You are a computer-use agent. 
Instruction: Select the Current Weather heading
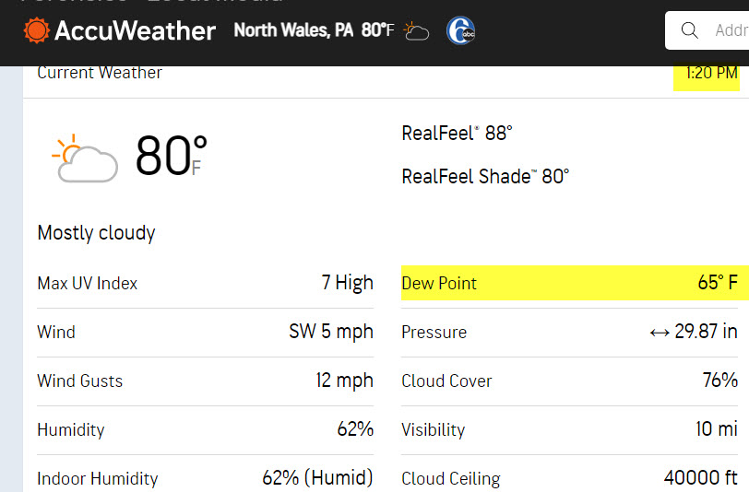click(x=100, y=73)
